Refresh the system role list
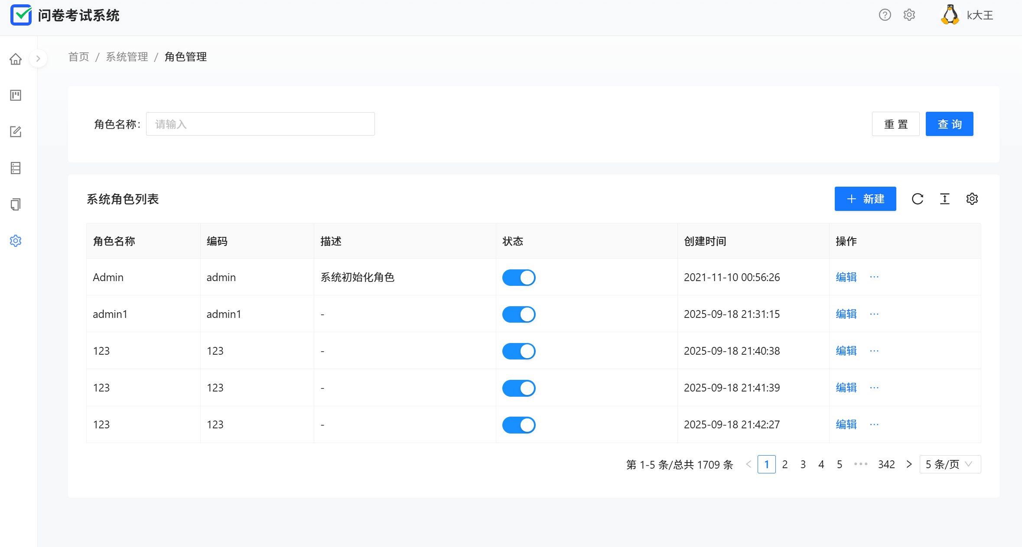Image resolution: width=1022 pixels, height=547 pixels. pyautogui.click(x=917, y=199)
